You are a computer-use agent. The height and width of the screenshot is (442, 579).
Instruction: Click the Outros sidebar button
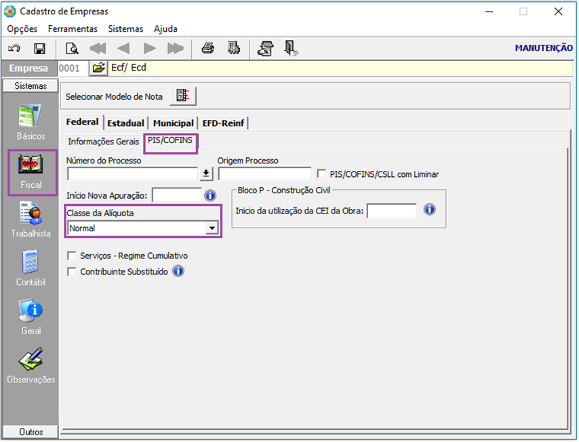click(x=31, y=432)
